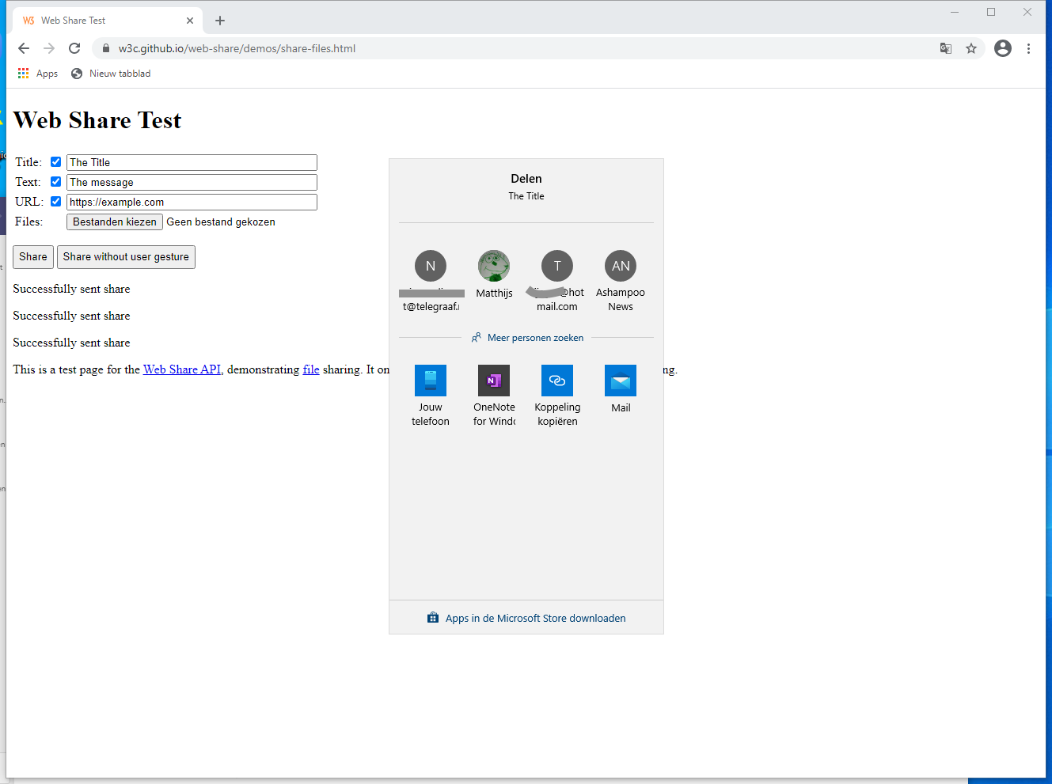Viewport: 1052px width, 784px height.
Task: Open the Google Translate icon in address bar
Action: coord(946,48)
